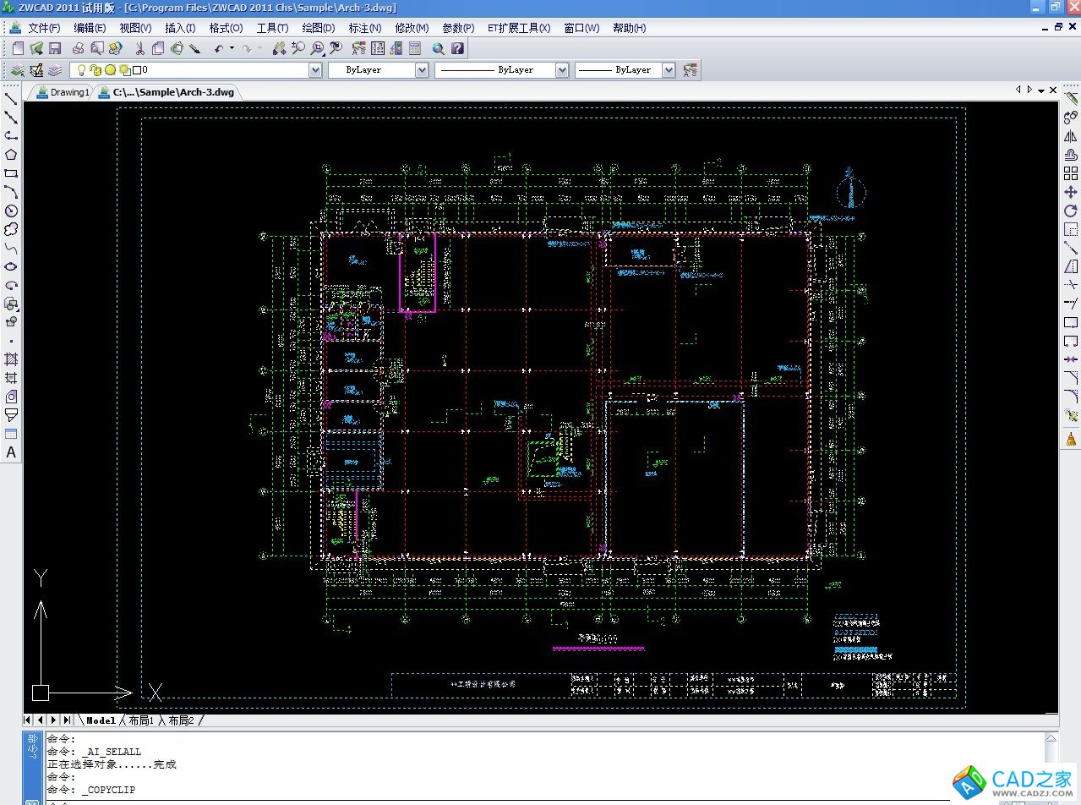Select the Multiline Text tool
Screen dimensions: 1081x805
[11, 452]
